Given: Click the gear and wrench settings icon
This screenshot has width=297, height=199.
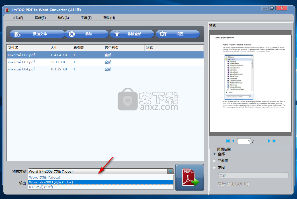Looking at the screenshot, I should (x=163, y=34).
